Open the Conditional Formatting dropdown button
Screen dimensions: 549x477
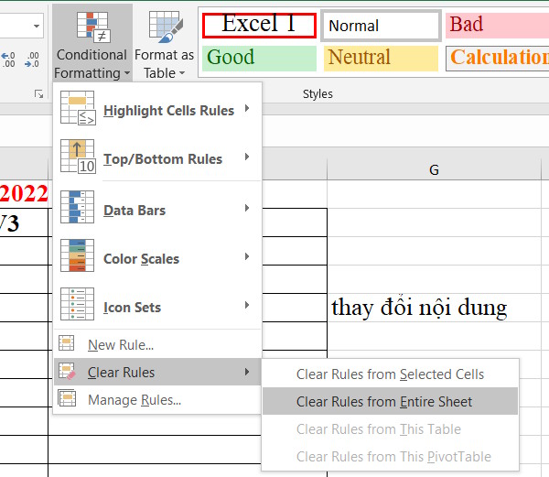(x=92, y=43)
